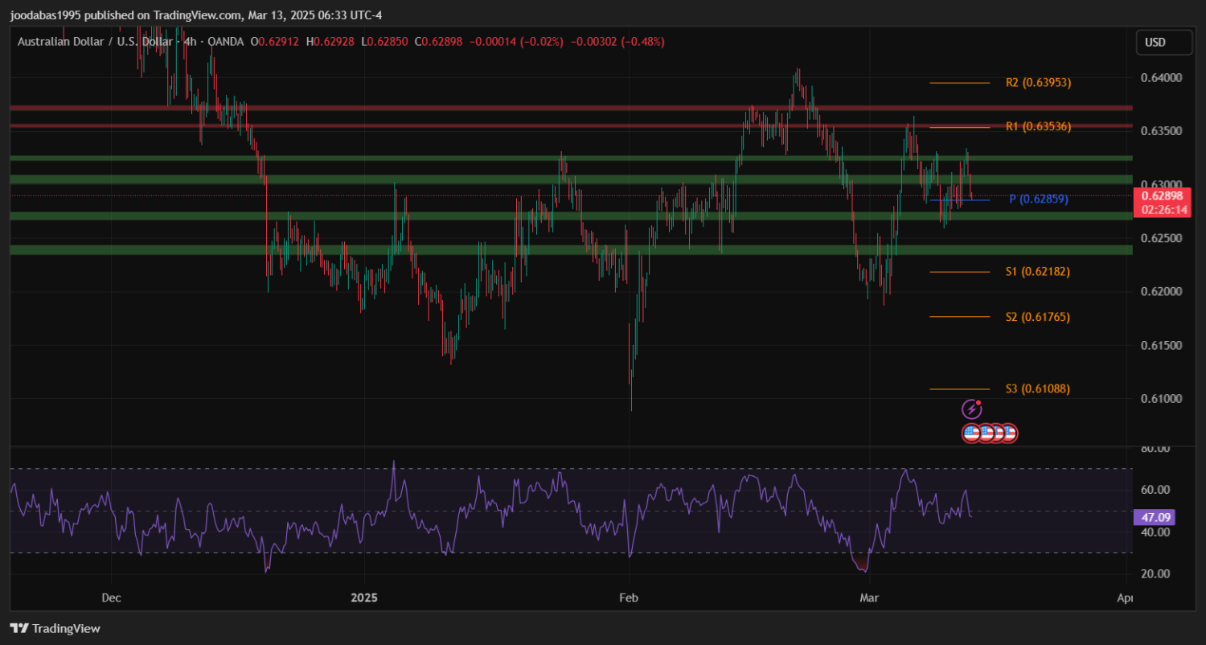The height and width of the screenshot is (645, 1206).
Task: Click the S1 (0.62182) pivot label
Action: click(1037, 272)
